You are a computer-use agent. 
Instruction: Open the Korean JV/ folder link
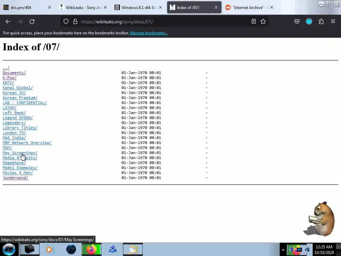click(x=14, y=93)
